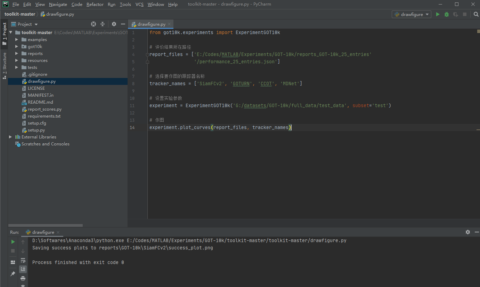
Task: Rerun drawfigure in Run tool window
Action: [13, 242]
